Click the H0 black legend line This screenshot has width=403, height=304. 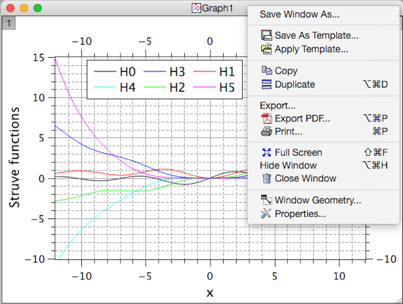[x=104, y=72]
